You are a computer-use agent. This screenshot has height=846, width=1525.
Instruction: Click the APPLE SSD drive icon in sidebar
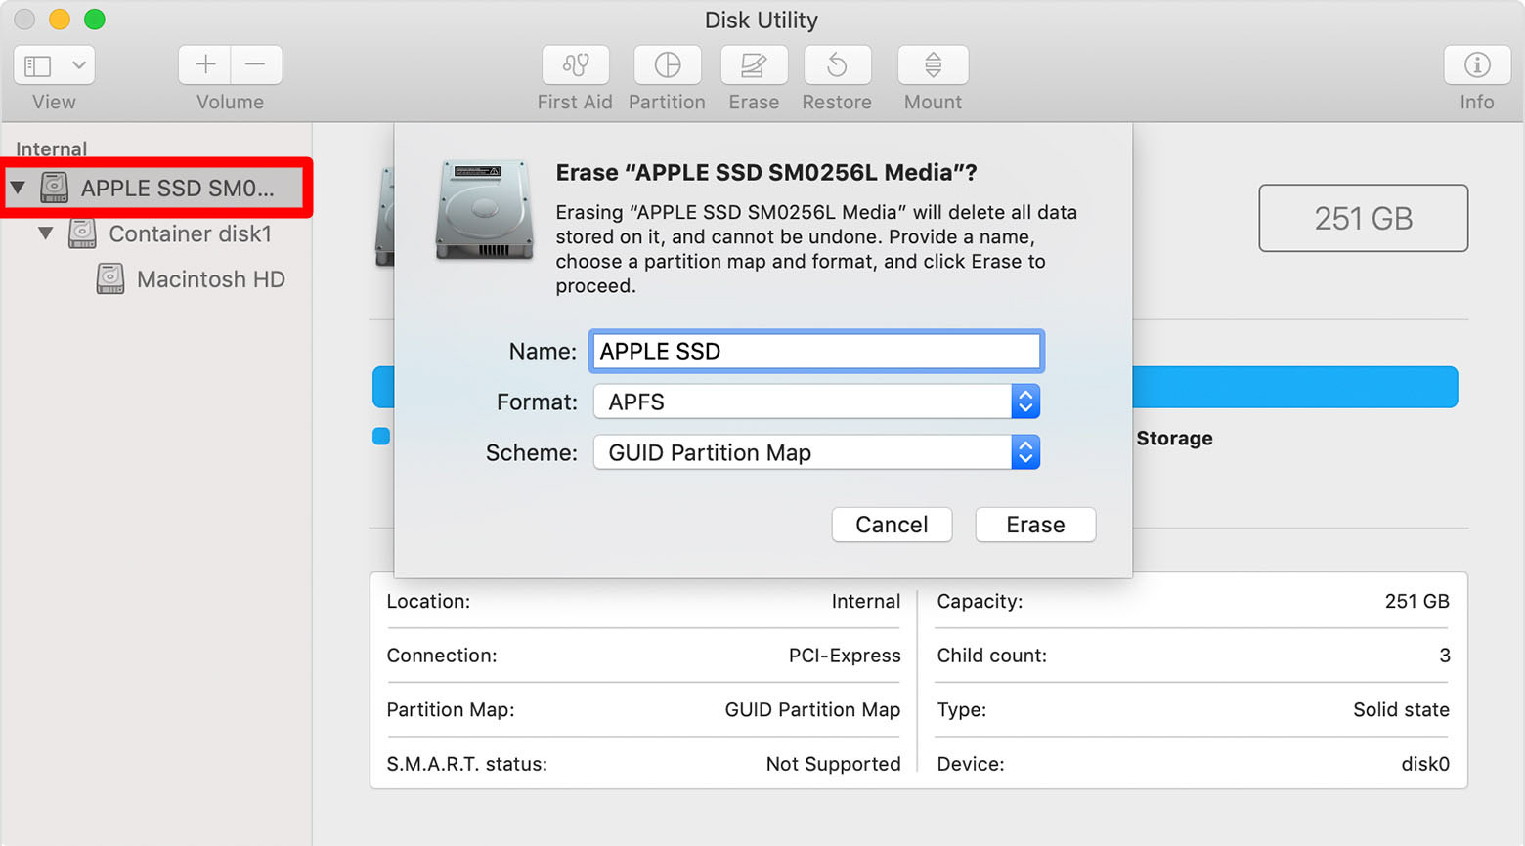pos(54,187)
